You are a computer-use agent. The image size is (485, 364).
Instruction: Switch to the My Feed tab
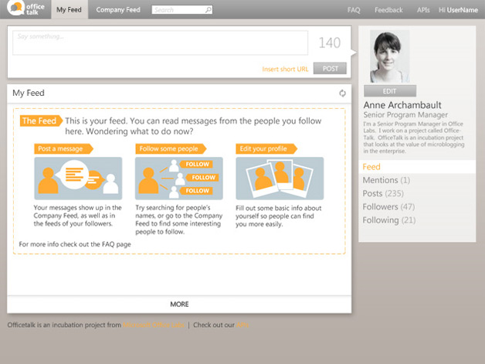point(70,9)
